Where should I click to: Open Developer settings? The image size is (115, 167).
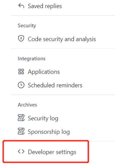(52, 152)
